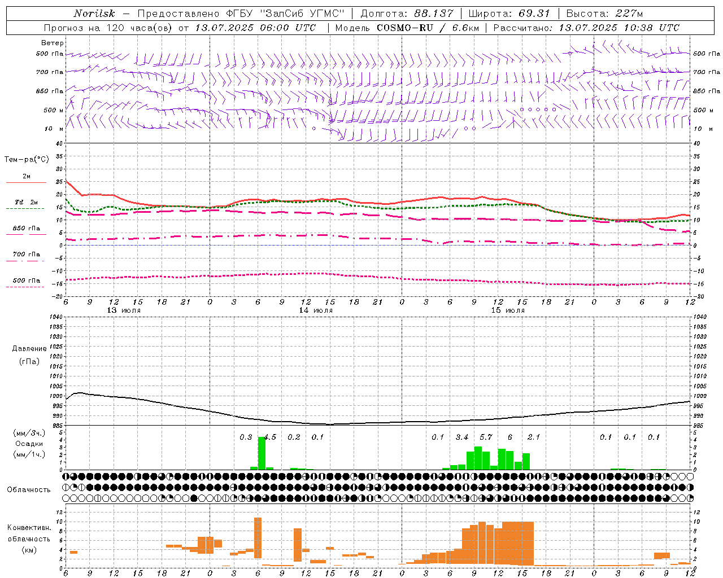Viewport: 723px width, 578px height.
Task: Click the "(мм/1ч.)" precipitation unit label
Action: coord(29,454)
